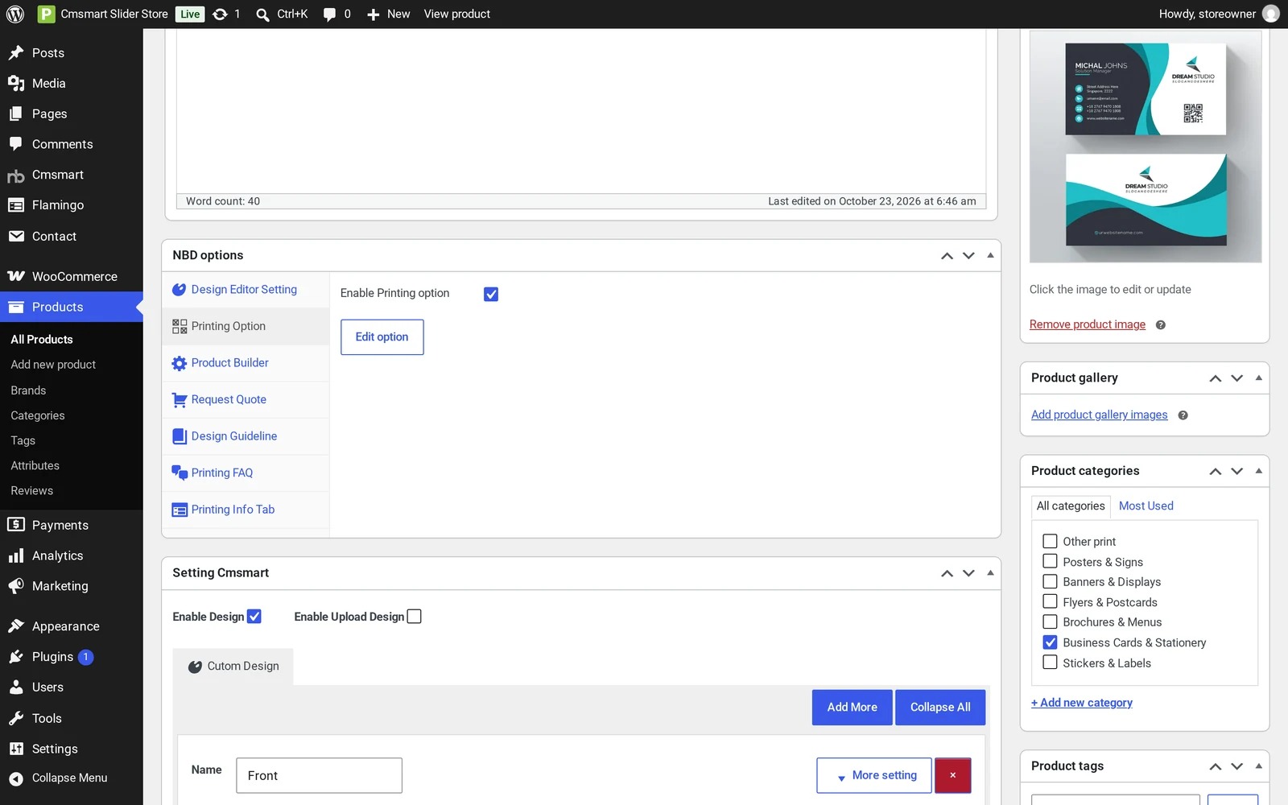Open Flamingo icon in sidebar

[x=16, y=205]
